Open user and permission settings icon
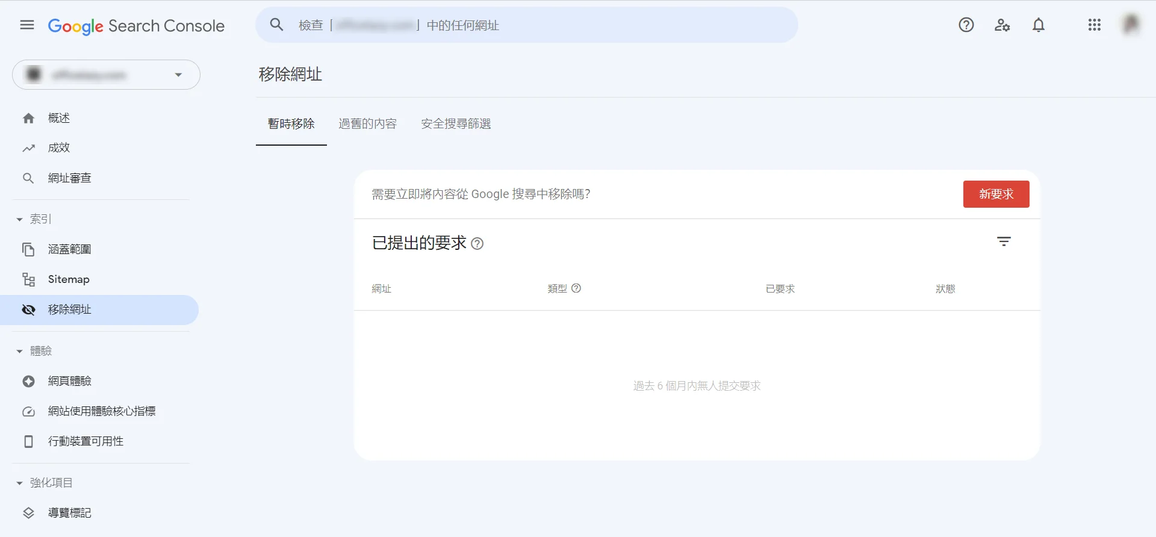Image resolution: width=1156 pixels, height=537 pixels. [1002, 25]
